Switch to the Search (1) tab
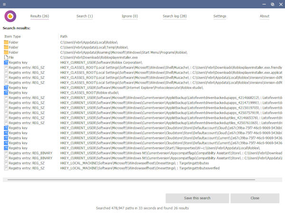The height and width of the screenshot is (213, 285). [85, 16]
